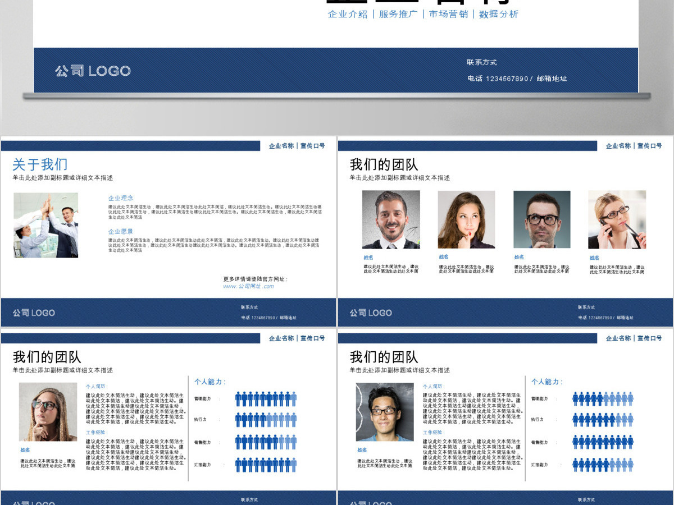This screenshot has height=505, width=674.
Task: Click 个人简历 on the long-haired woman's profile slide
Action: [95, 387]
